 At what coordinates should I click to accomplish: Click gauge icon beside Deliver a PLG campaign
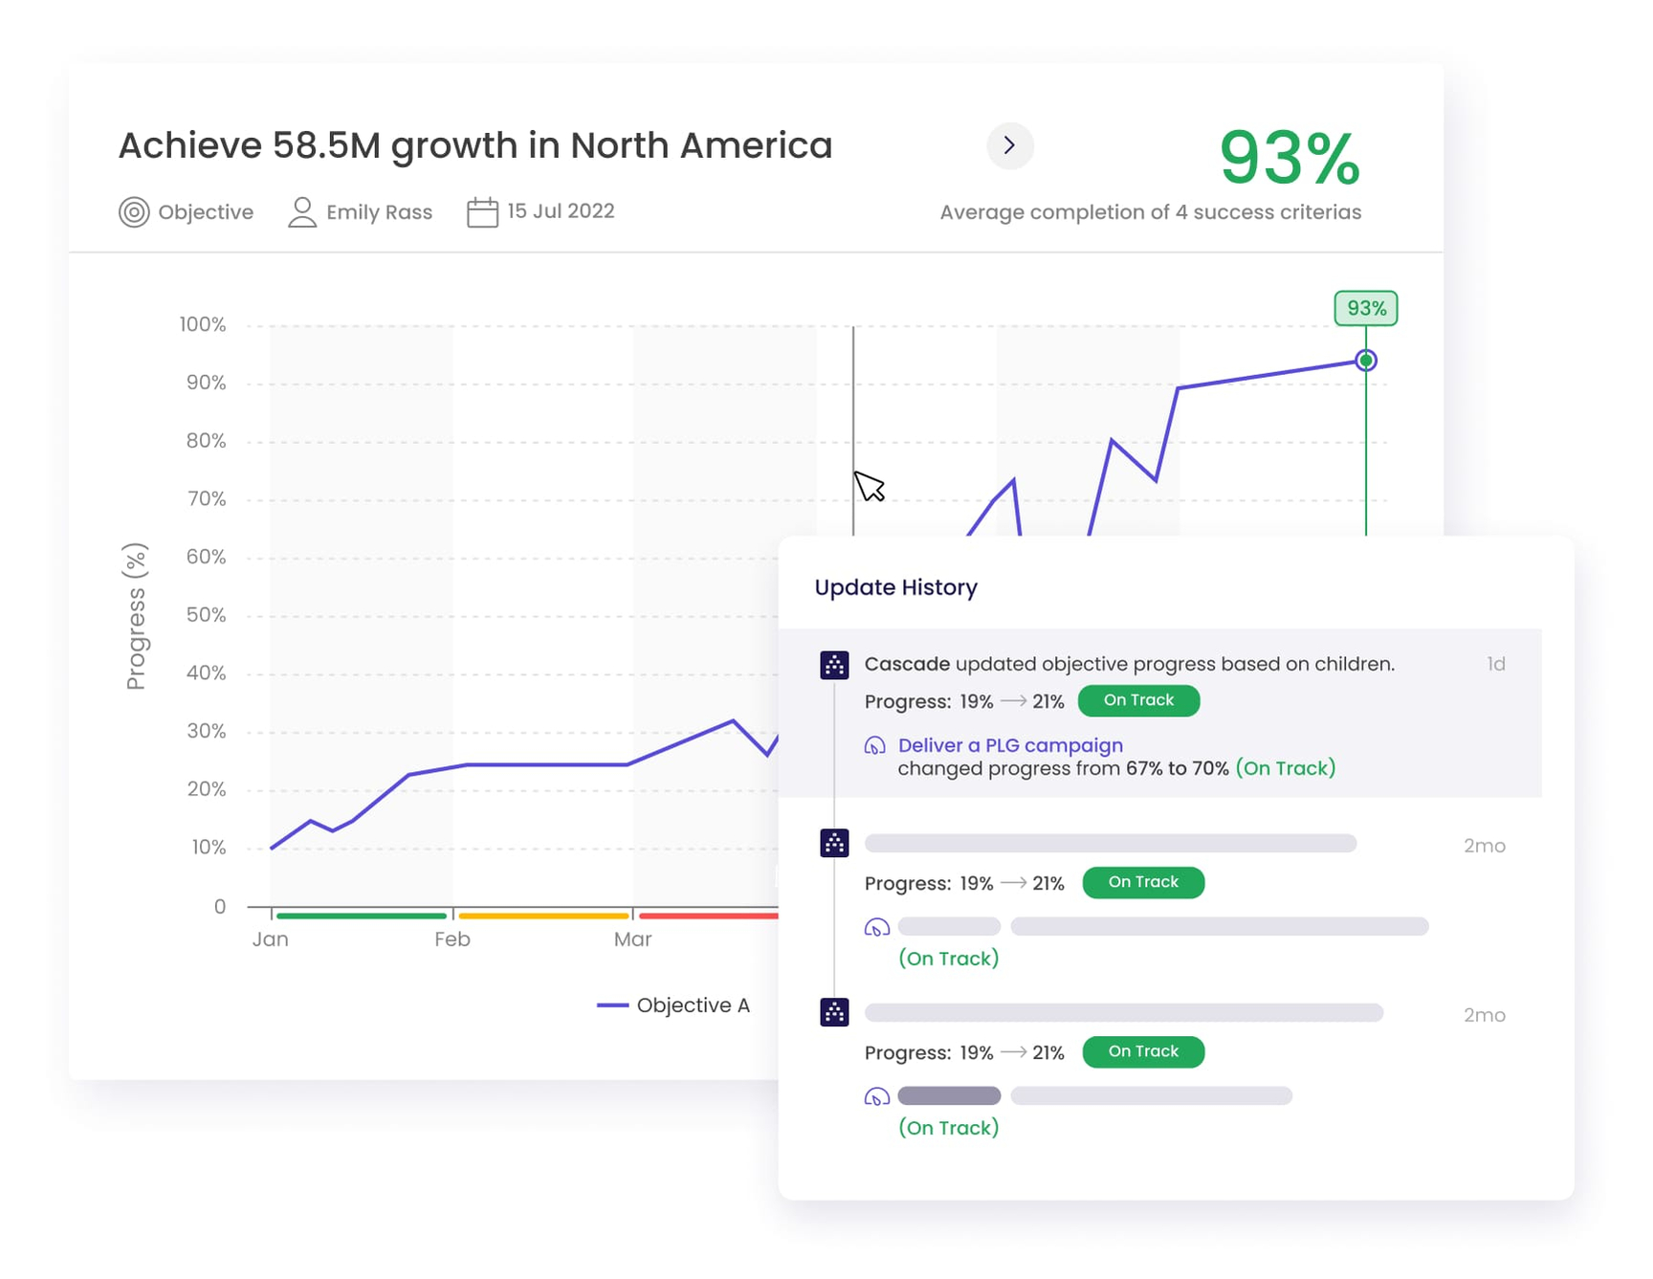(875, 745)
